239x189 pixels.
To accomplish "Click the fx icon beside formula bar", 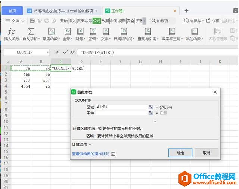I will (72, 52).
